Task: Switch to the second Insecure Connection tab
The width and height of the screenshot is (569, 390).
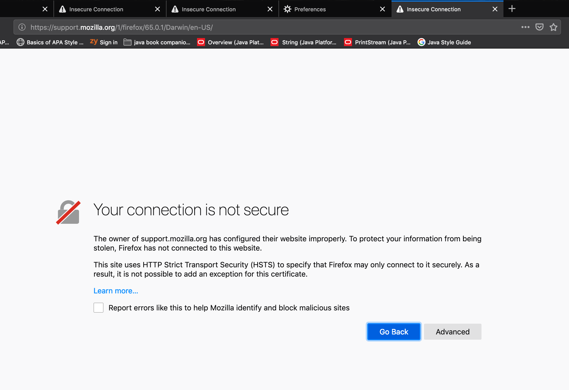Action: point(222,9)
